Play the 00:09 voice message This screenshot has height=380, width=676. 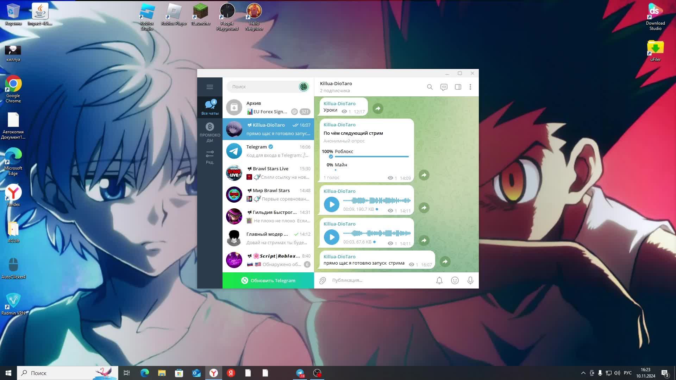click(x=331, y=204)
